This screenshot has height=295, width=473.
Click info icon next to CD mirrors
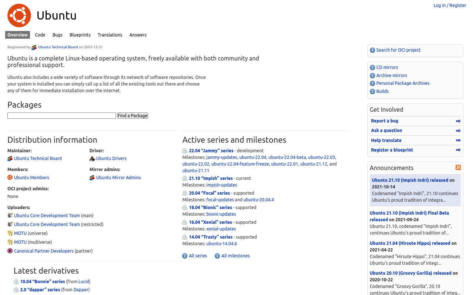(372, 67)
